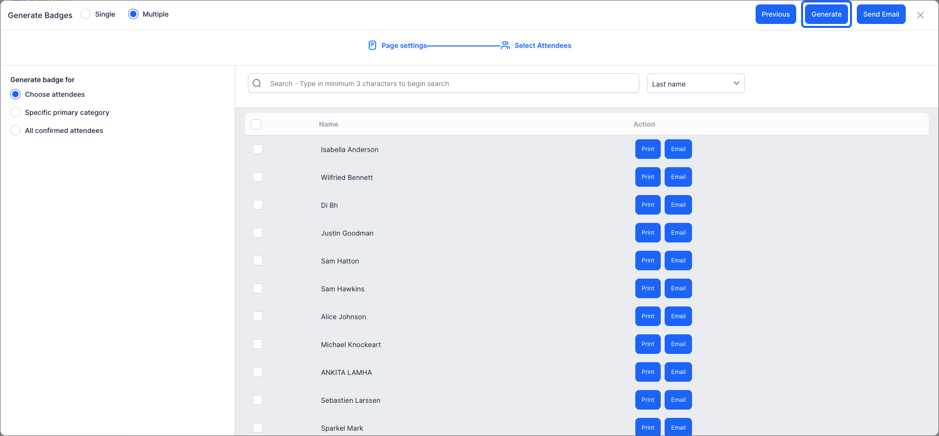Check the select-all header checkbox
The image size is (939, 436).
click(x=256, y=124)
